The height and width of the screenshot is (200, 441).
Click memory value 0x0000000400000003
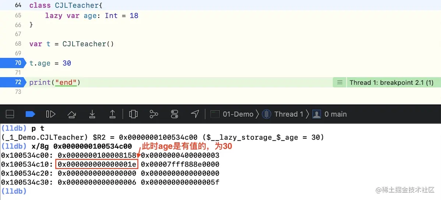180,156
